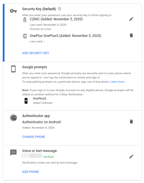Click ADD PHONE button

[31, 172]
